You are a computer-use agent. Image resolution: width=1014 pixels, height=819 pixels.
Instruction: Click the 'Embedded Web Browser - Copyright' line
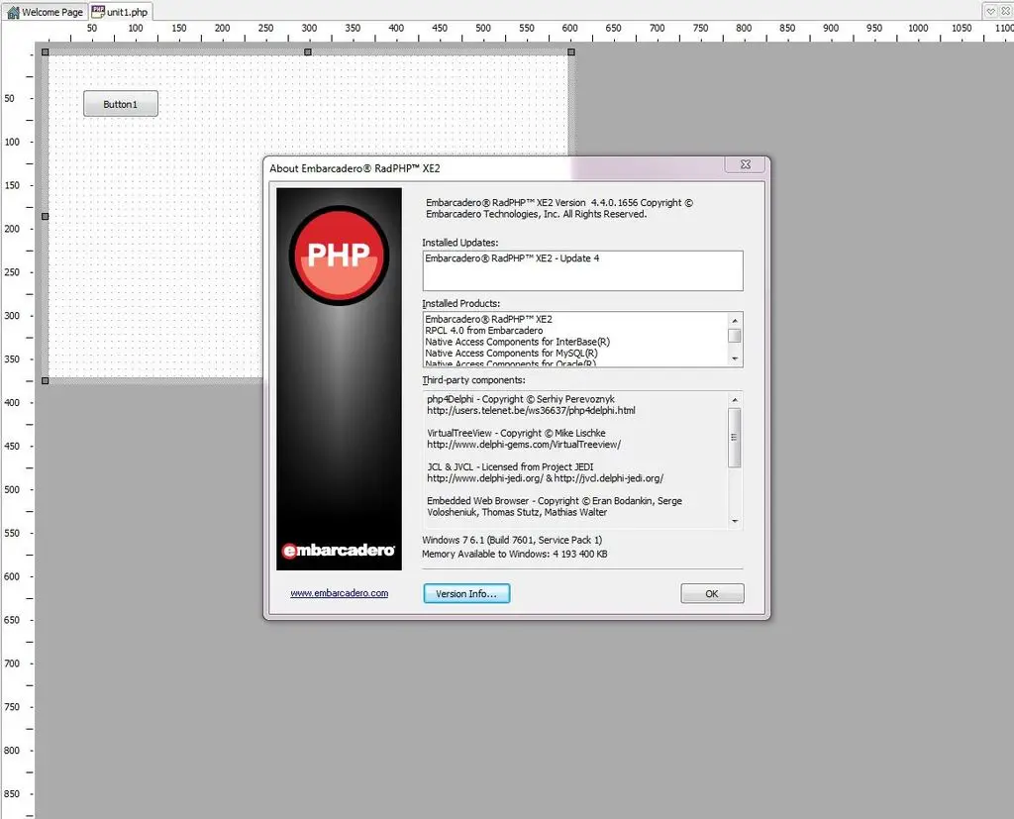tap(555, 501)
